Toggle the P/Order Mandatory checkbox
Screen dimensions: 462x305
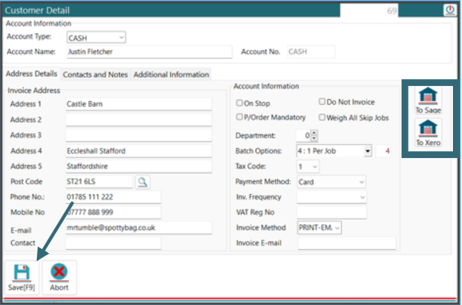click(239, 116)
